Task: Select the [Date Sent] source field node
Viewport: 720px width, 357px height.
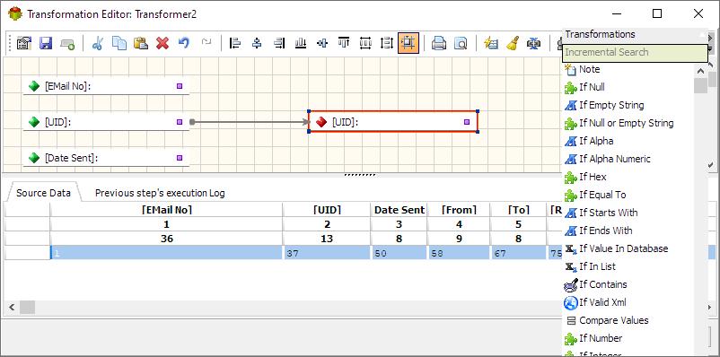Action: 106,158
